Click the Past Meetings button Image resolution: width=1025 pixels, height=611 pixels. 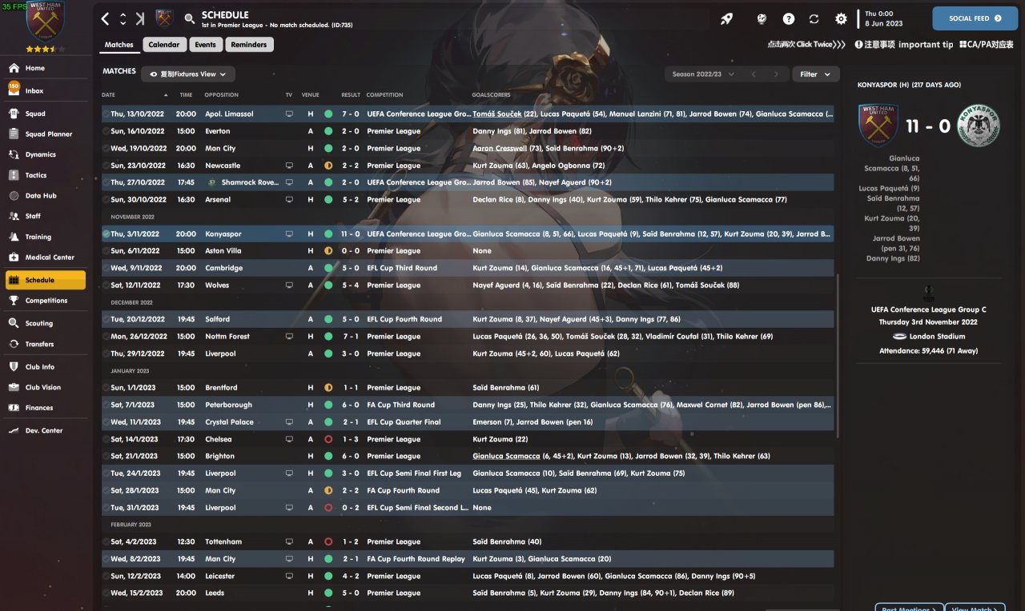(909, 608)
